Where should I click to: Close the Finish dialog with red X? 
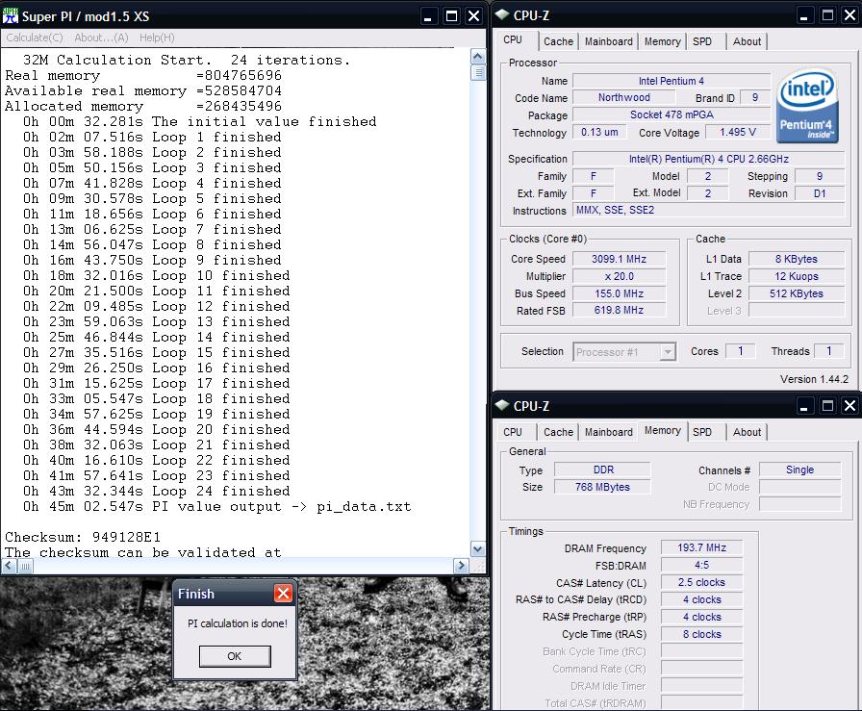pos(283,594)
